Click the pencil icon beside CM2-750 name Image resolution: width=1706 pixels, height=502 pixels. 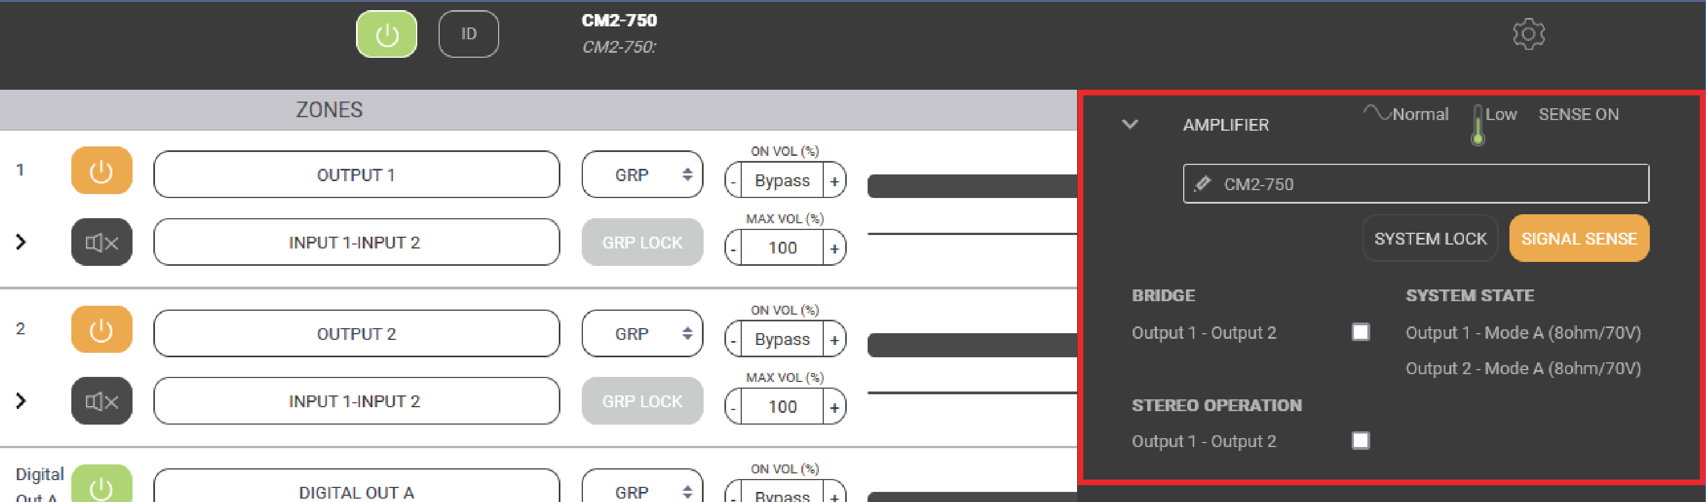click(1203, 184)
